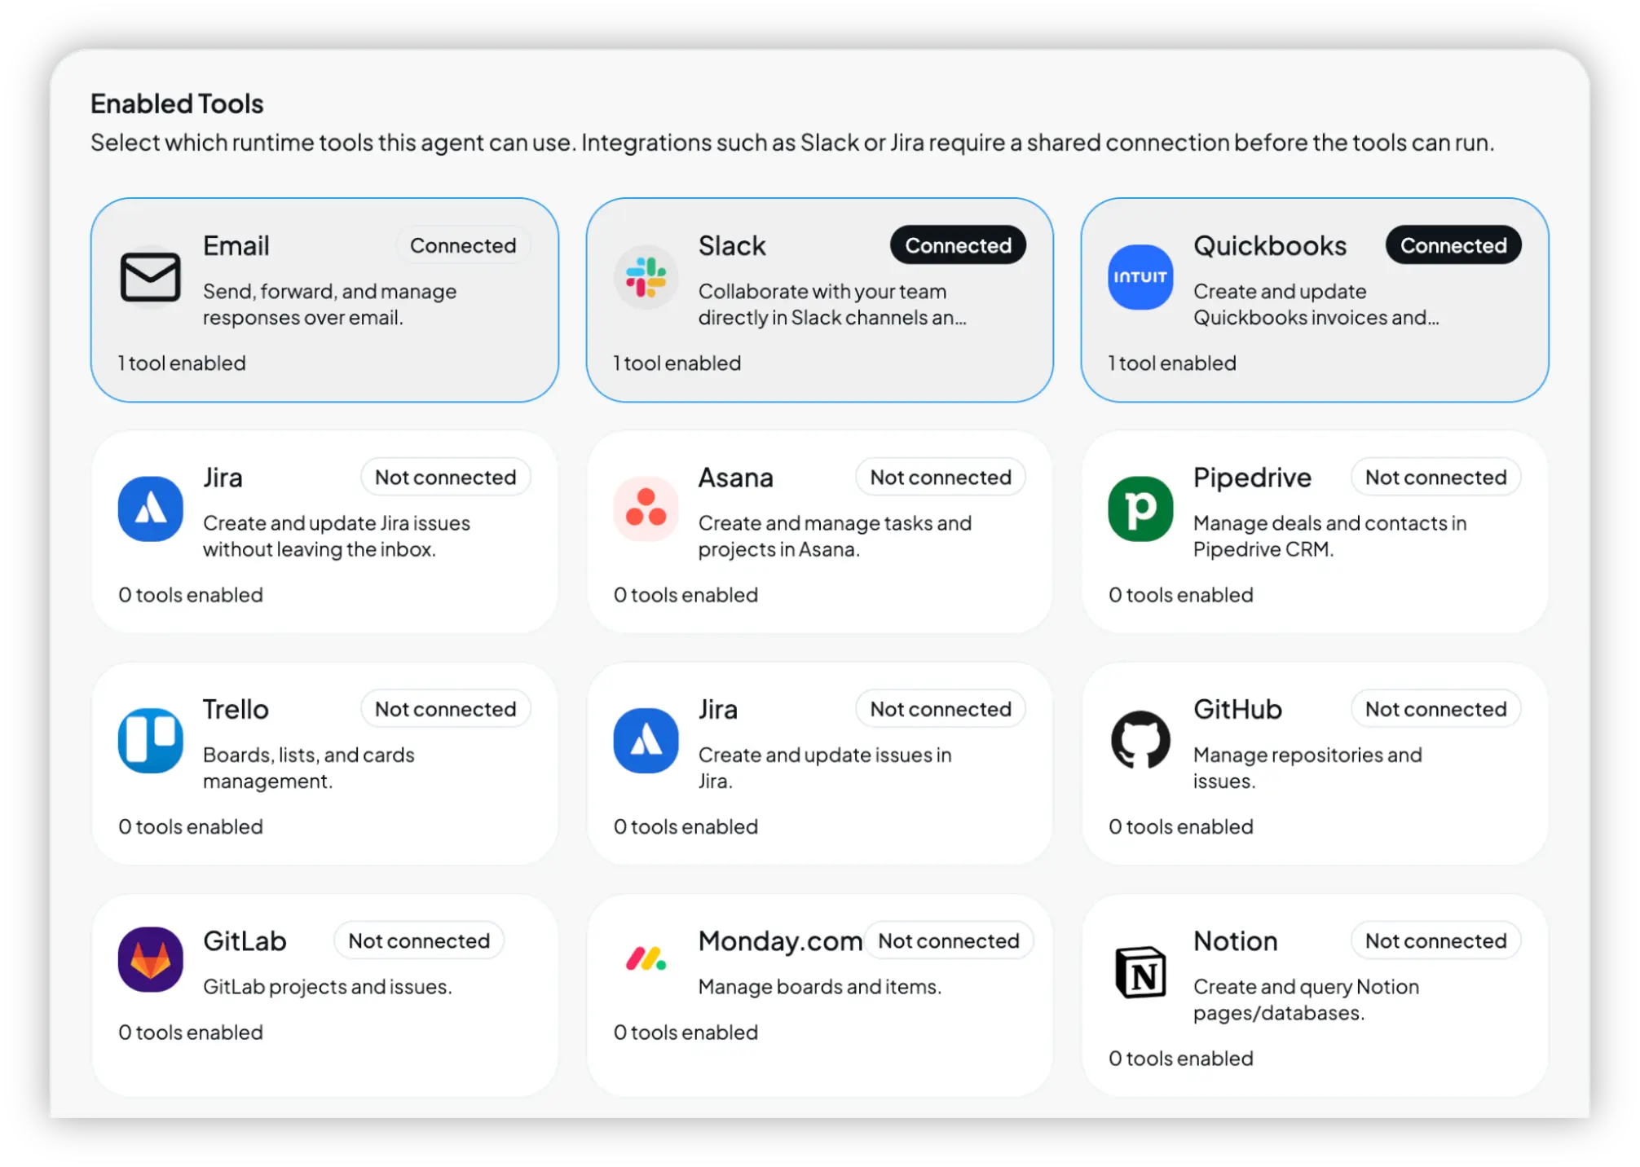Click GitHub's Not connected badge
1640x1167 pixels.
click(1435, 709)
